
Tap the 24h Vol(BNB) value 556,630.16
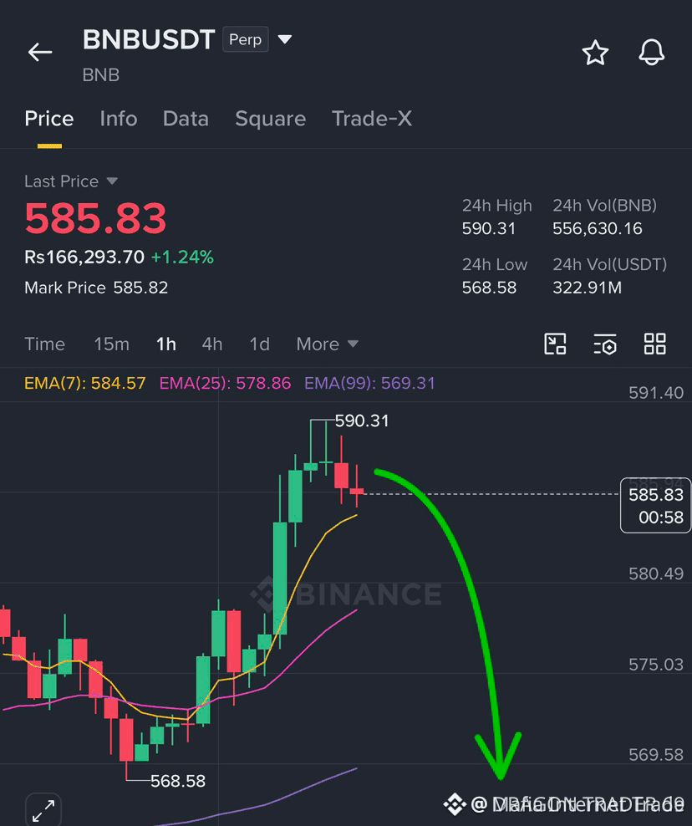[598, 228]
